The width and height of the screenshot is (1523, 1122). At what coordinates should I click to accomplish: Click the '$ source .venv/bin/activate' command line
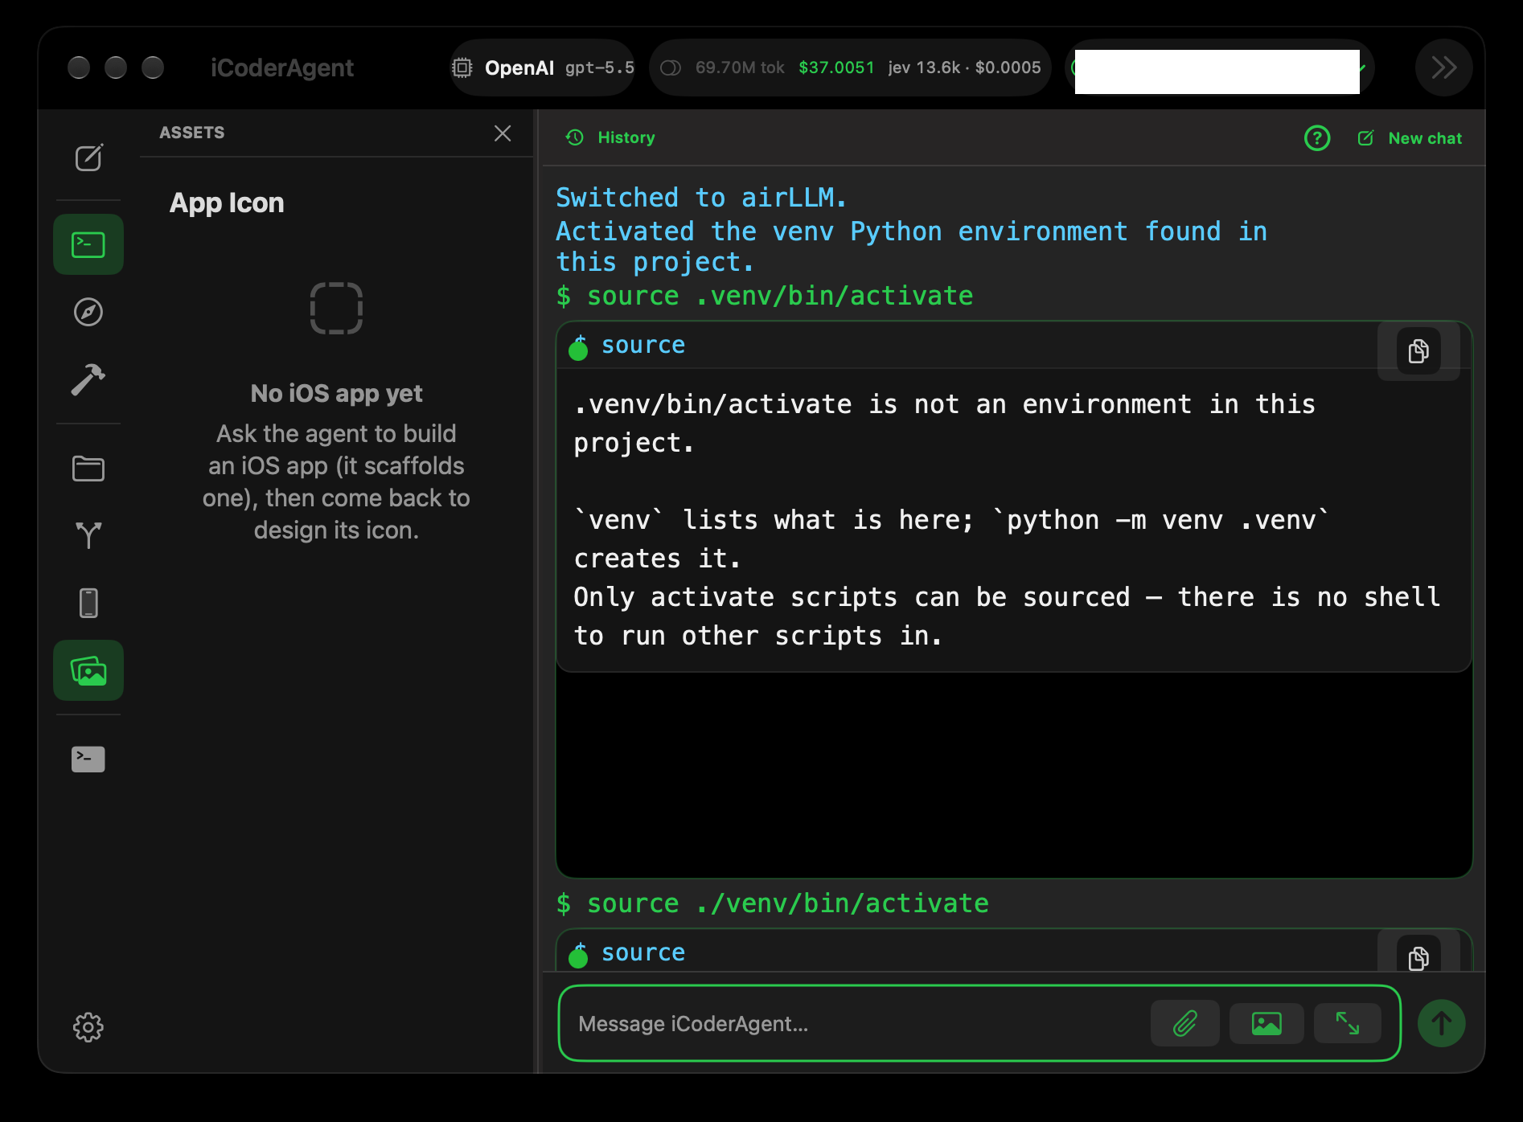click(765, 296)
